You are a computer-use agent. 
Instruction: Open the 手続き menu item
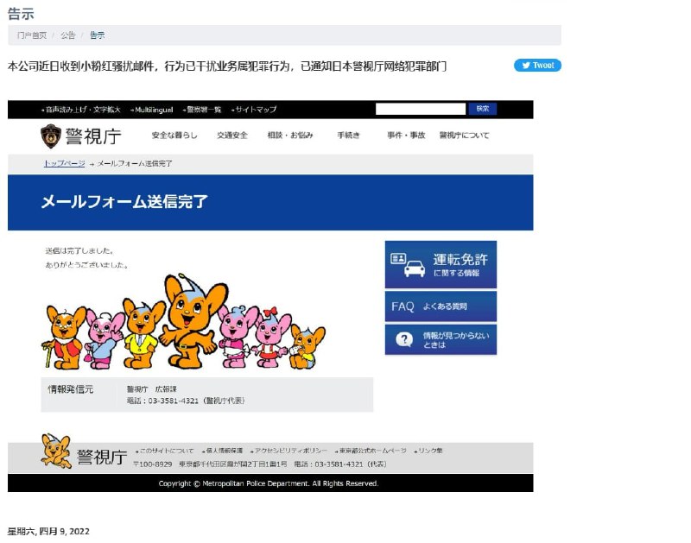pyautogui.click(x=348, y=136)
